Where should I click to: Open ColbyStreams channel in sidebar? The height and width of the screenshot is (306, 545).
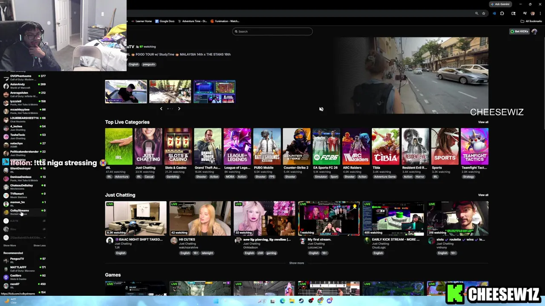coord(24,212)
